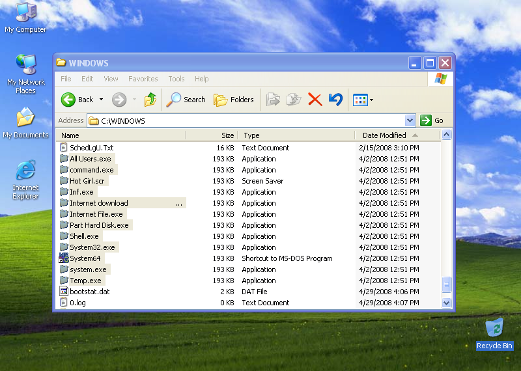
Task: Sort by the Date Modified column header
Action: click(397, 135)
